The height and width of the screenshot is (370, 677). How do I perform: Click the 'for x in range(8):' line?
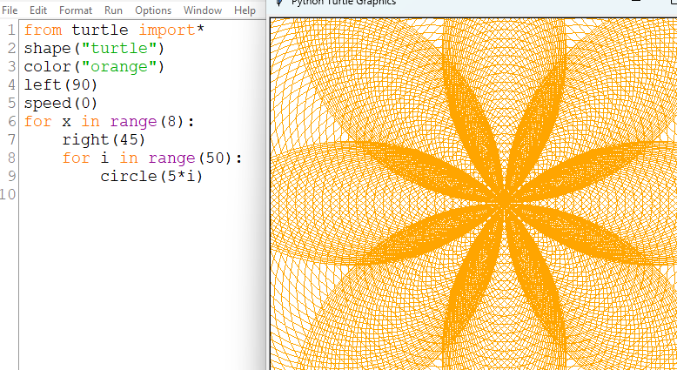coord(110,121)
